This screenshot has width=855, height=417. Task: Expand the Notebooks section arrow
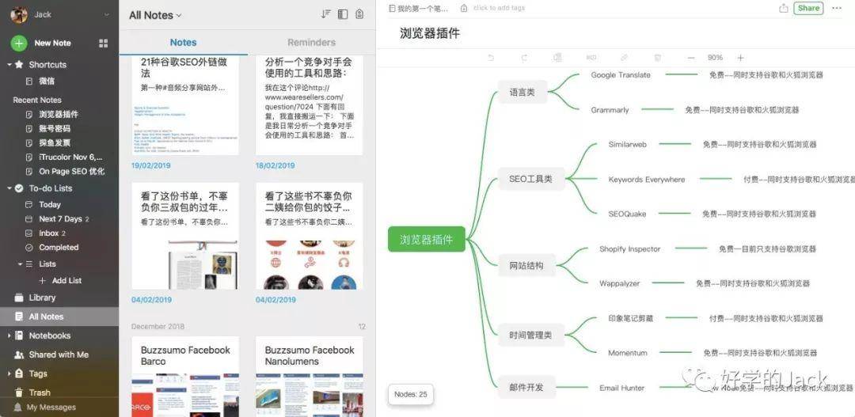(9, 335)
